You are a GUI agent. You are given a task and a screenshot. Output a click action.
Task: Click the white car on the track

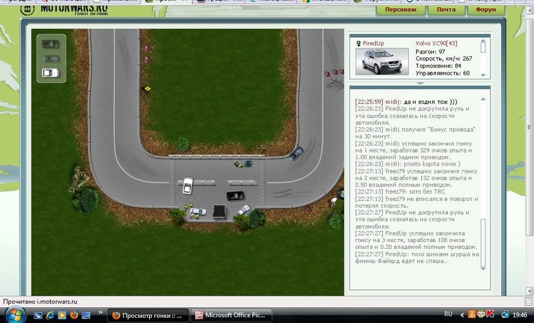tap(187, 185)
